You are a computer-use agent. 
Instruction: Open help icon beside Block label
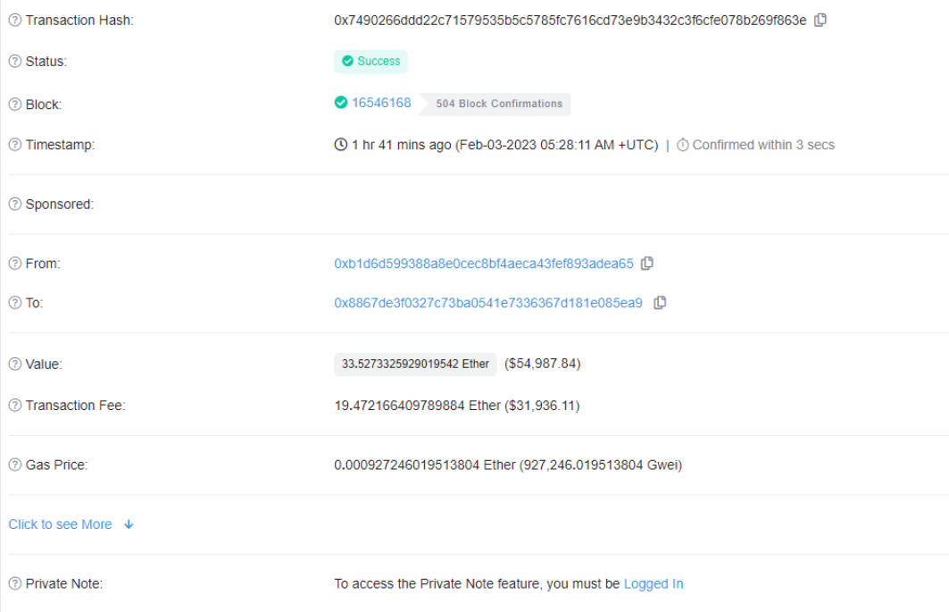tap(15, 105)
